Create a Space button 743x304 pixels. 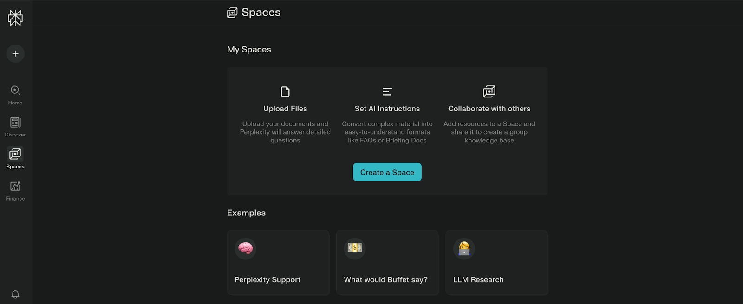coord(387,172)
